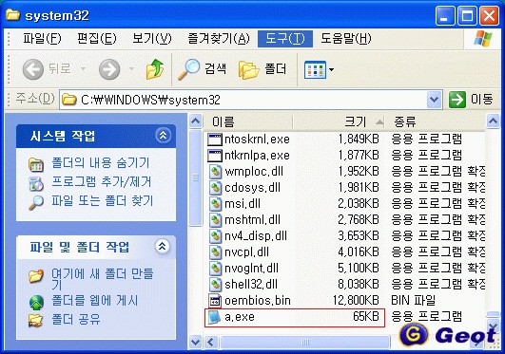Open the 도움말(H) menu
This screenshot has height=354, width=505.
tap(346, 39)
